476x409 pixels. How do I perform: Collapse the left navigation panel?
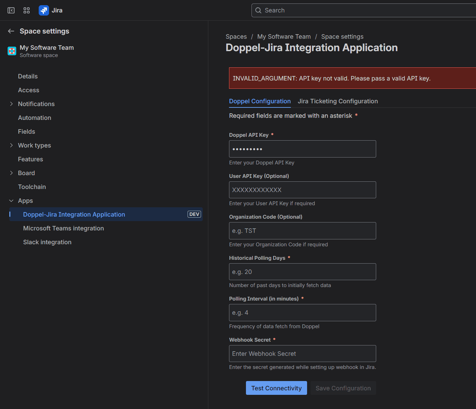[x=11, y=10]
